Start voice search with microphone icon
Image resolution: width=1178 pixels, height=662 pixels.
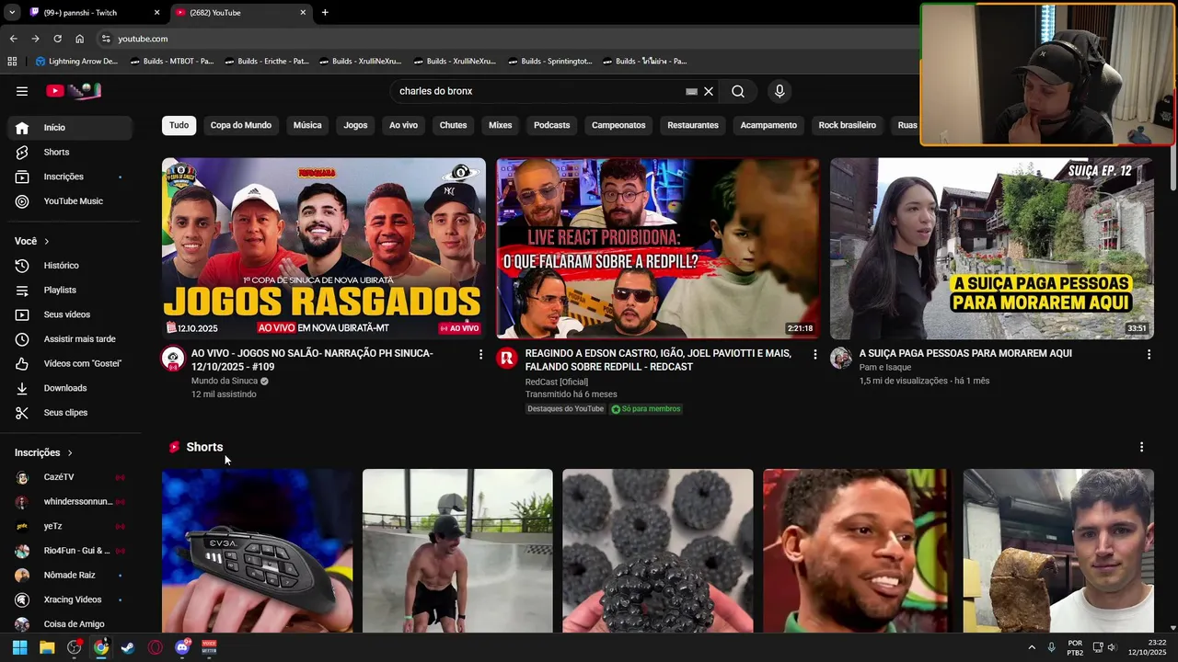[x=780, y=91]
